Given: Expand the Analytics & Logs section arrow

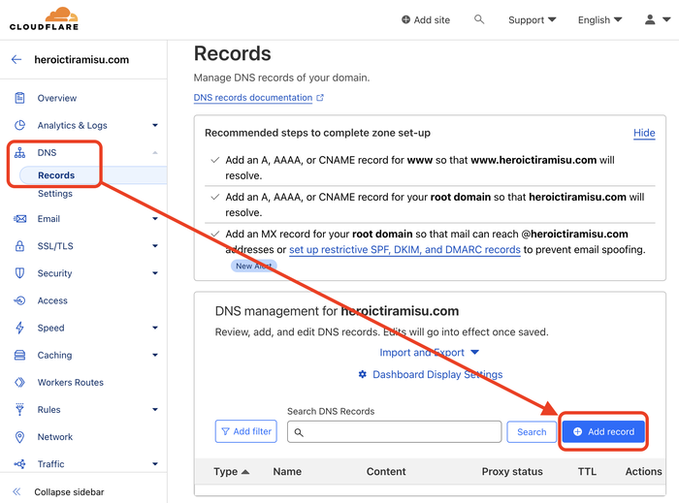Looking at the screenshot, I should click(x=155, y=125).
